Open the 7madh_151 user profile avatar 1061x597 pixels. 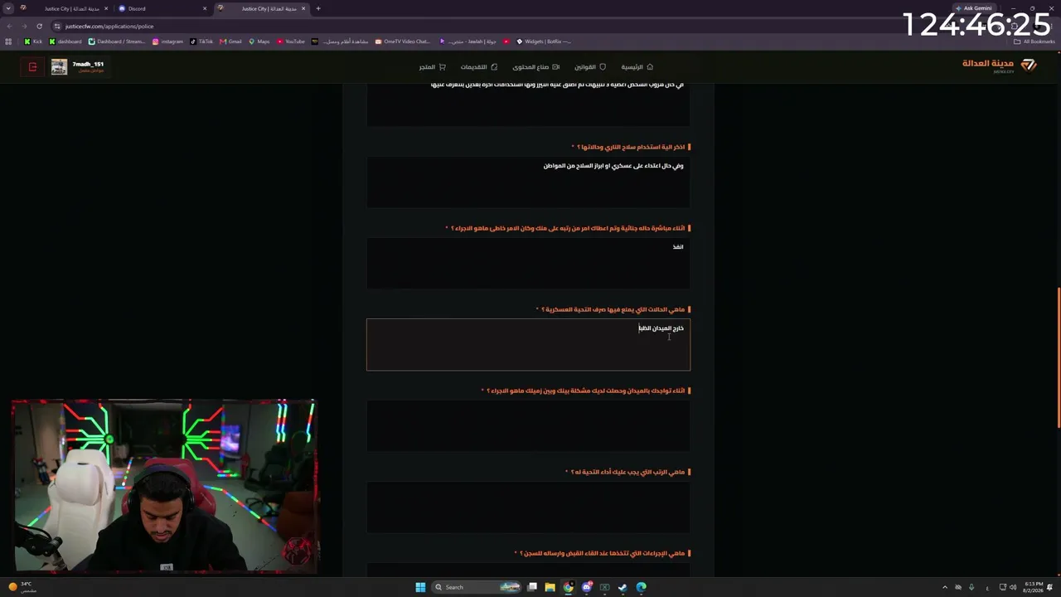tap(59, 67)
